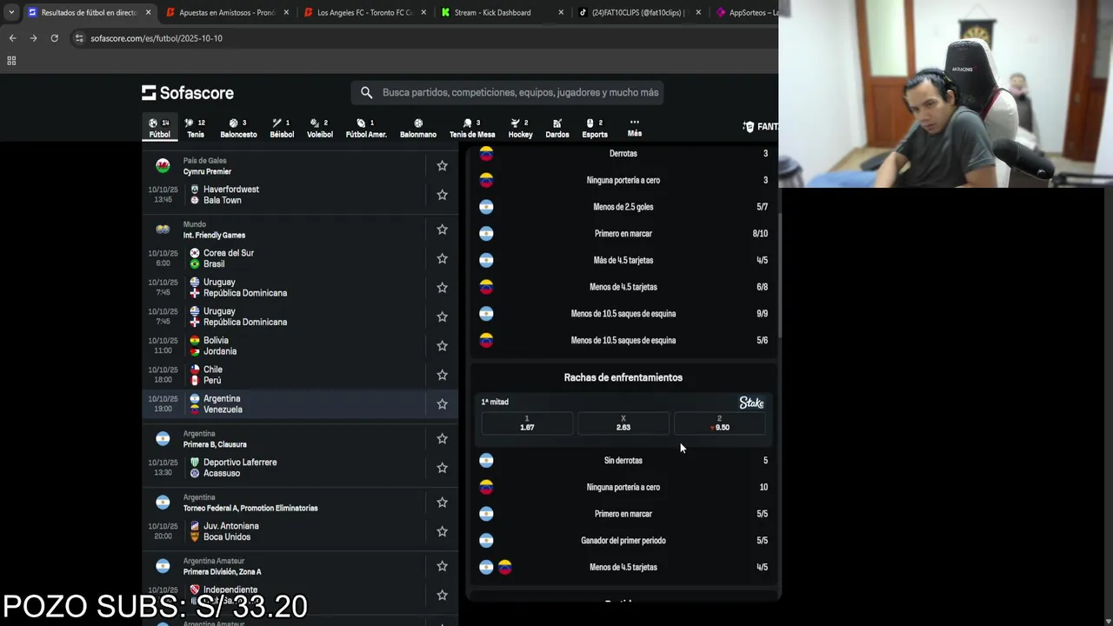1113x626 pixels.
Task: Open the Balonmano sport section
Action: coord(418,128)
